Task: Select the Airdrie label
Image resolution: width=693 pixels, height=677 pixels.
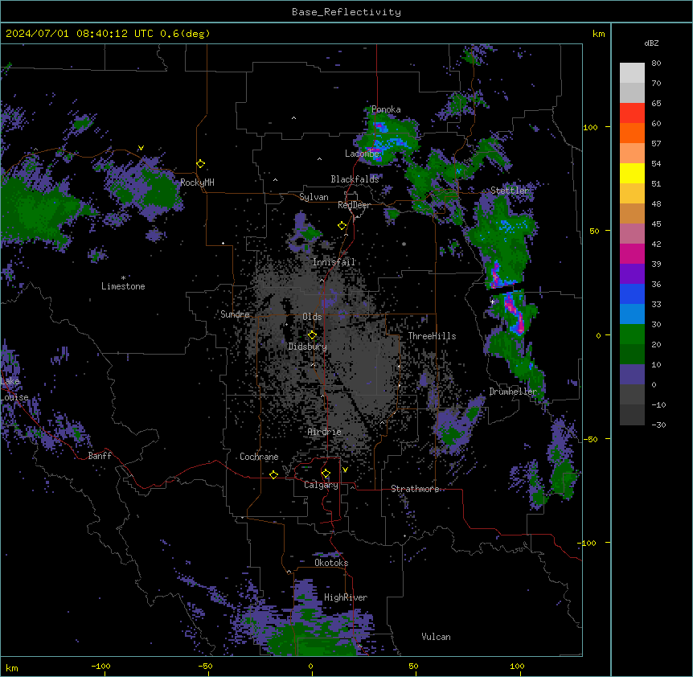Action: 325,432
